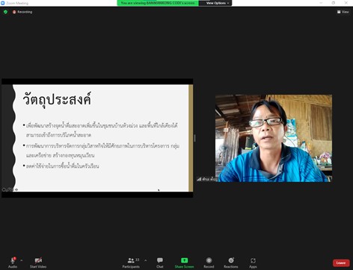This screenshot has height=270, width=353.
Task: Turn on camera with Start Video
Action: [38, 263]
